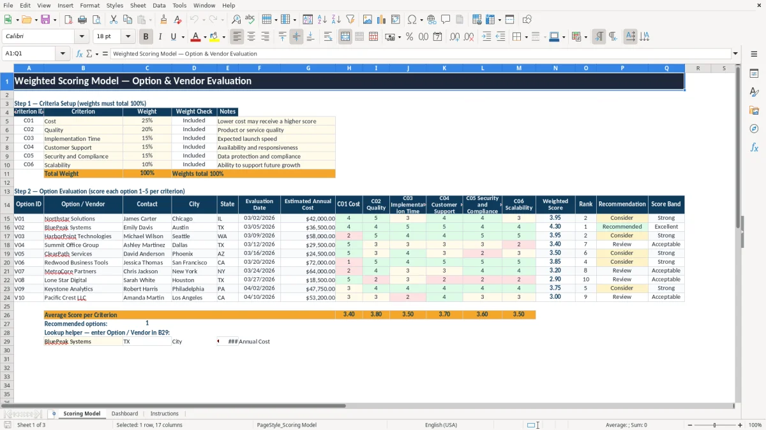Open Borders dropdown arrow
Image resolution: width=766 pixels, height=430 pixels.
(x=526, y=37)
